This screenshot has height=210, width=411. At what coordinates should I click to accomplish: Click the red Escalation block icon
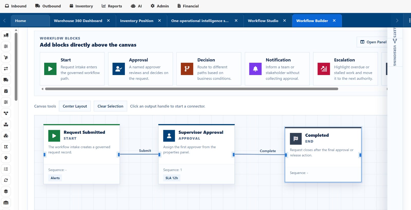tap(324, 69)
